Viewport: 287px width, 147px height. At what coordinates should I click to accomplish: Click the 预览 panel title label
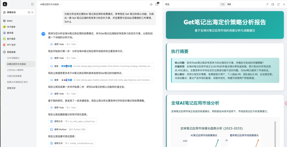tap(167, 5)
